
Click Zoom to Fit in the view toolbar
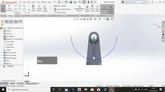tap(75, 19)
